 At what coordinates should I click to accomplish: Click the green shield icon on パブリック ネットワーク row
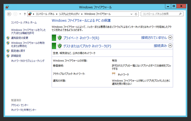[x=60, y=46]
